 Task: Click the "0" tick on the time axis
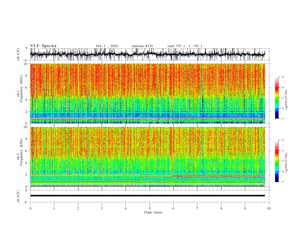coord(30,208)
